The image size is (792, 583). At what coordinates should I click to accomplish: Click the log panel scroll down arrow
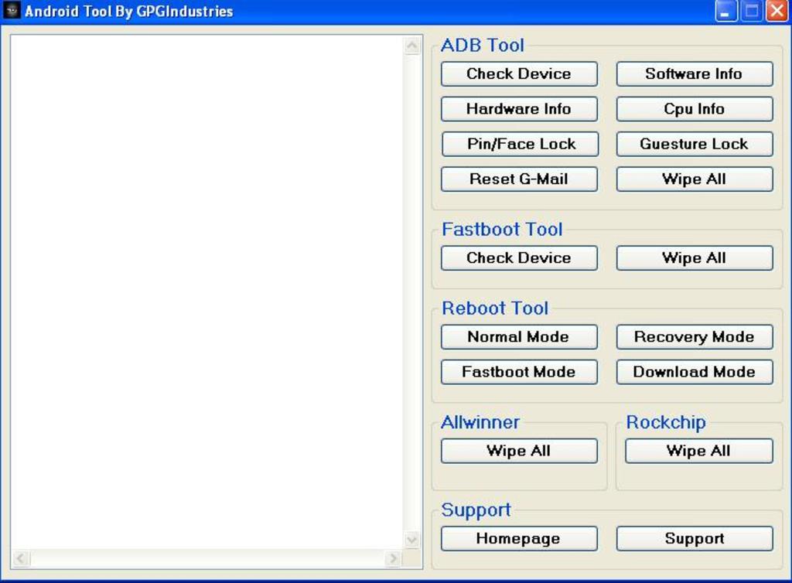coord(412,540)
